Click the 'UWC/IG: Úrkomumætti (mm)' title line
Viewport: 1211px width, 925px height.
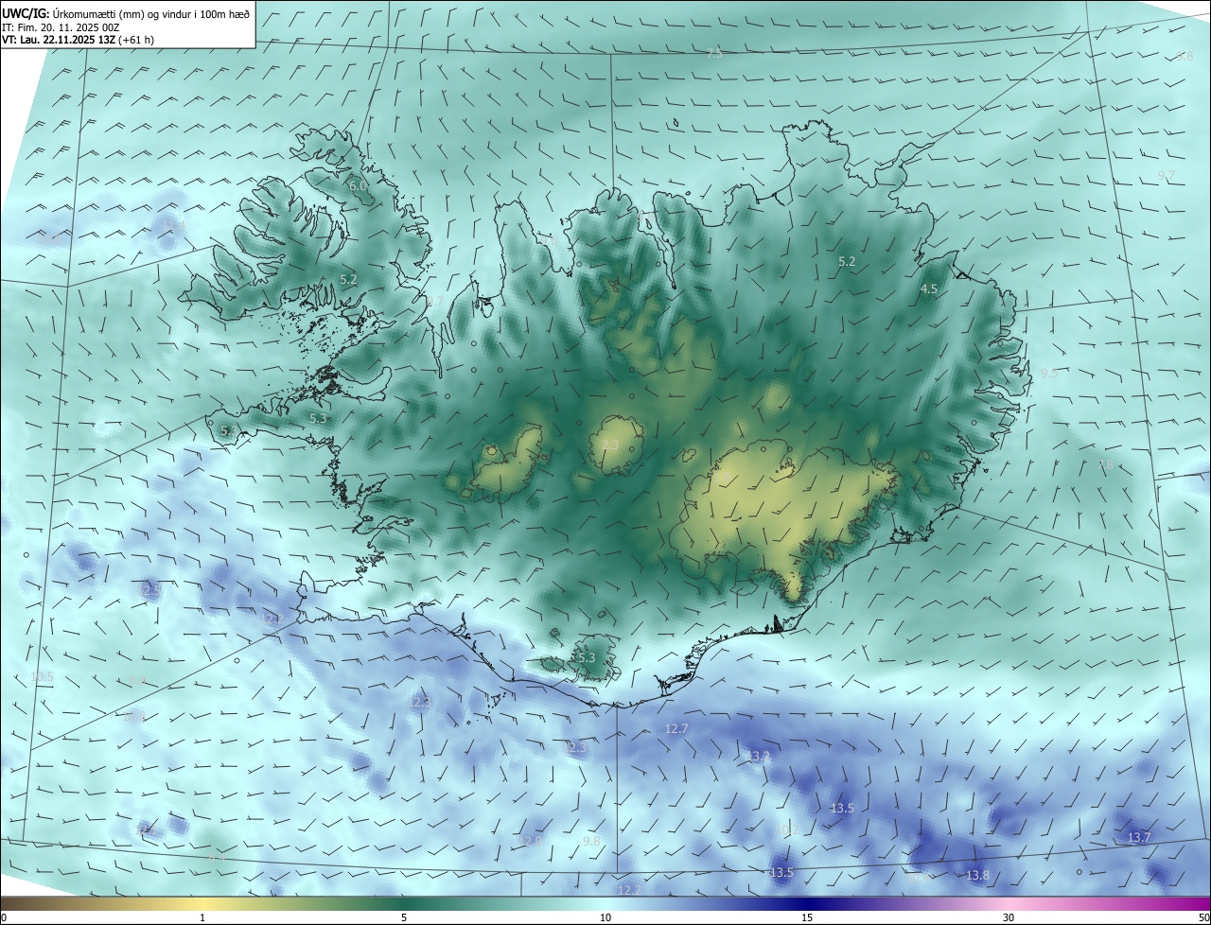pyautogui.click(x=127, y=12)
